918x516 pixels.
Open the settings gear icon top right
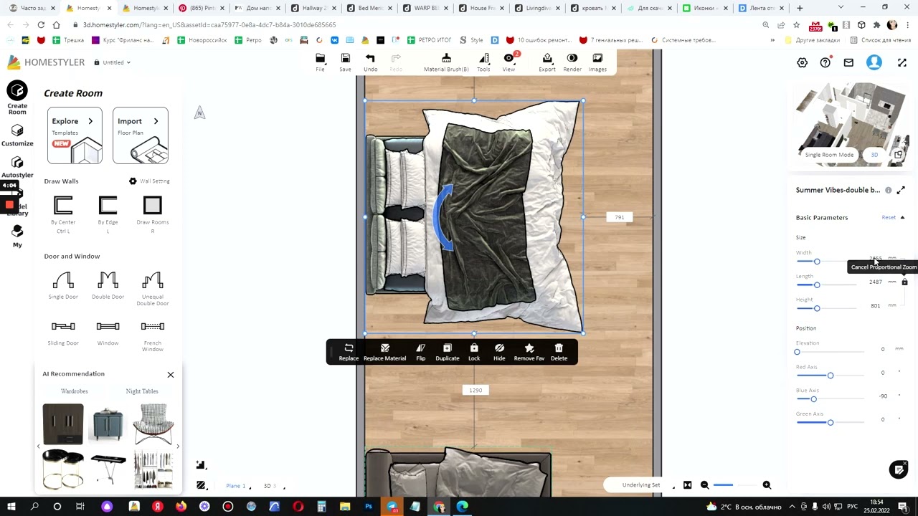[803, 63]
